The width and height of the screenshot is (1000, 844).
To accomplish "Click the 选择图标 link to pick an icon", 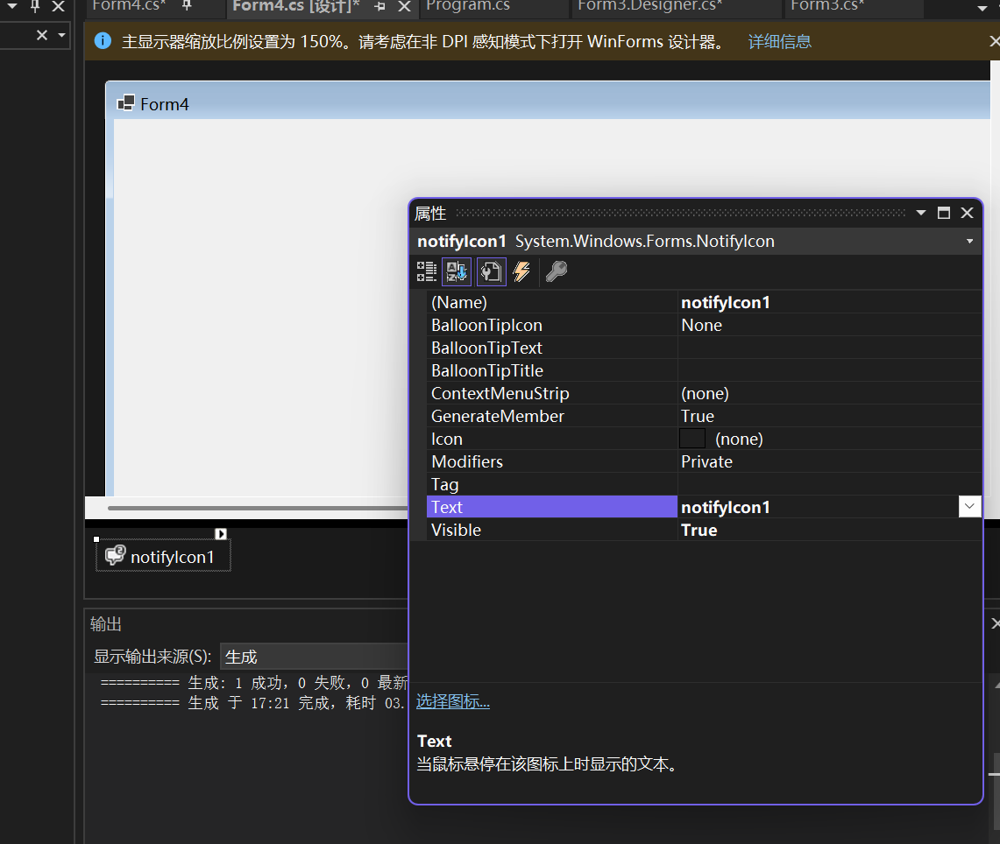I will 452,701.
